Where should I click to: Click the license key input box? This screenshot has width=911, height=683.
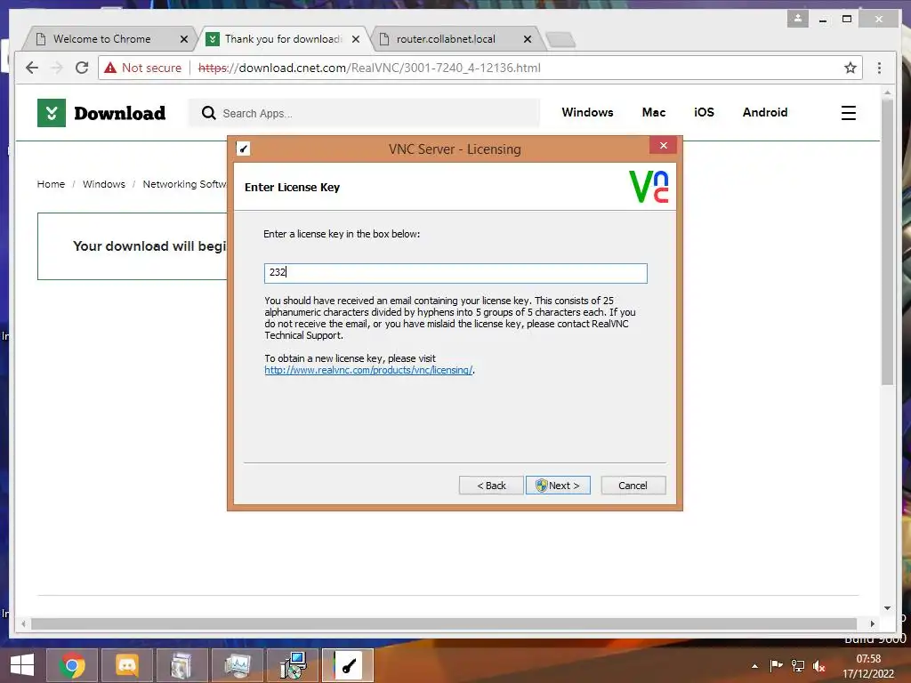pyautogui.click(x=455, y=273)
